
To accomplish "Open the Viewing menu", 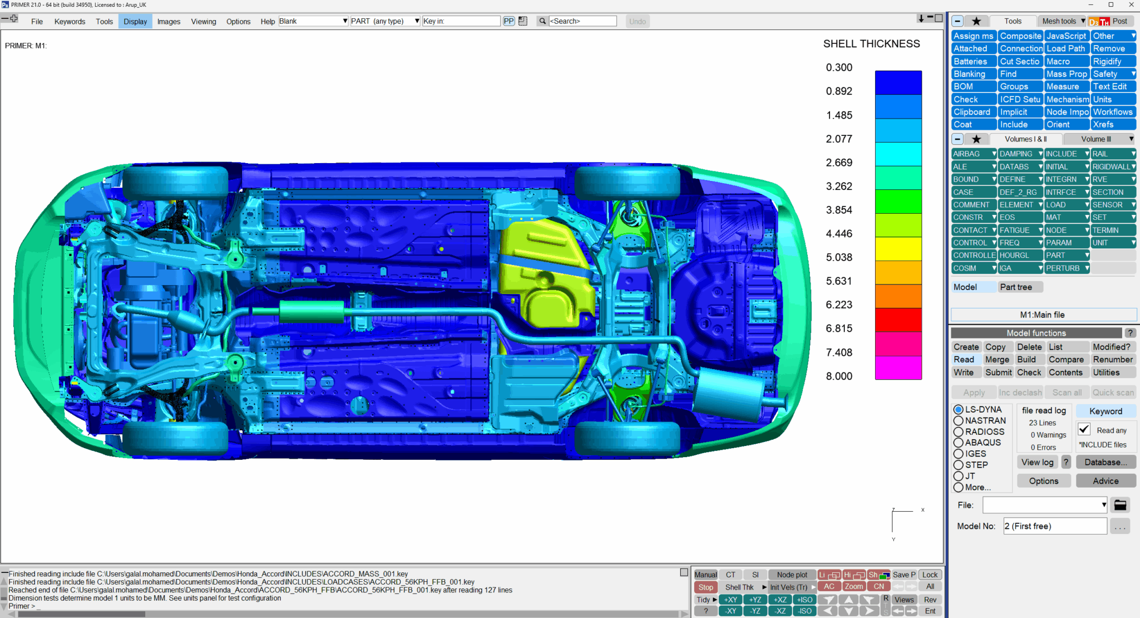I will coord(203,21).
